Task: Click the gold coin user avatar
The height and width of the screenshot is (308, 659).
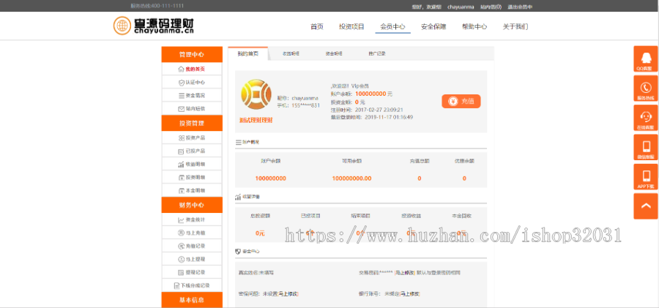Action: [256, 94]
